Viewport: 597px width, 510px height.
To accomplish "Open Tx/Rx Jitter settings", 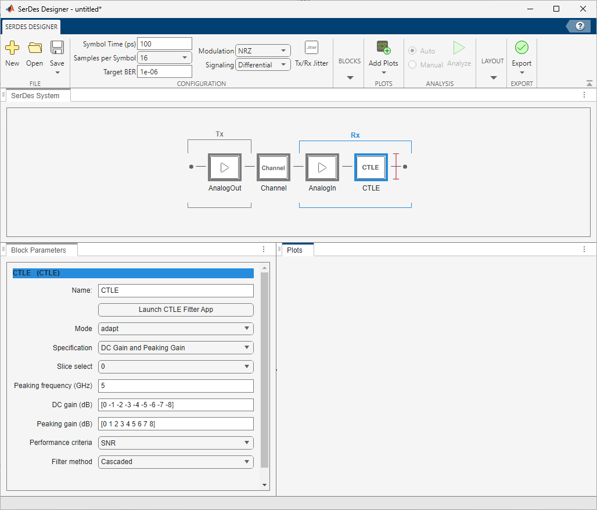I will pyautogui.click(x=311, y=48).
